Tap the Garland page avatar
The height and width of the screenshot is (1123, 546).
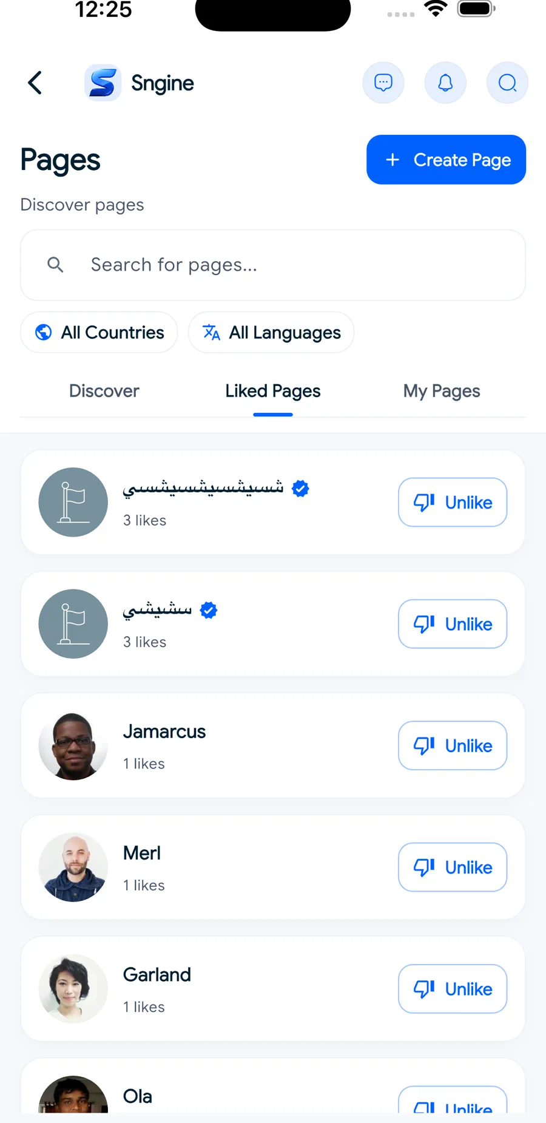pyautogui.click(x=73, y=989)
